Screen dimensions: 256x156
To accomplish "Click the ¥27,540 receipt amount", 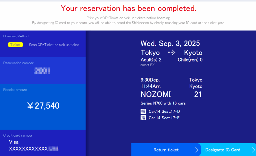I will click(43, 106).
